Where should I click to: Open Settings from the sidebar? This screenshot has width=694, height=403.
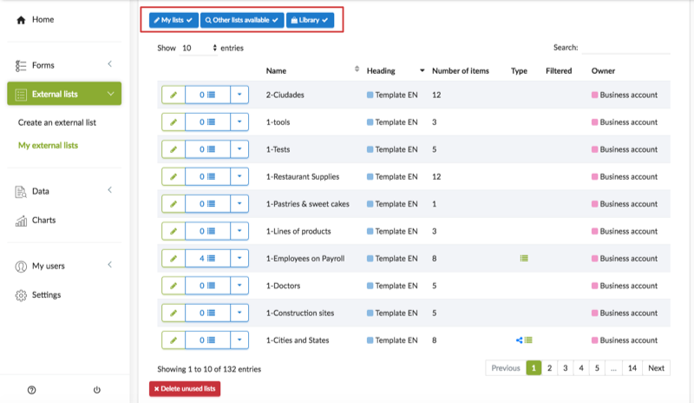(46, 294)
